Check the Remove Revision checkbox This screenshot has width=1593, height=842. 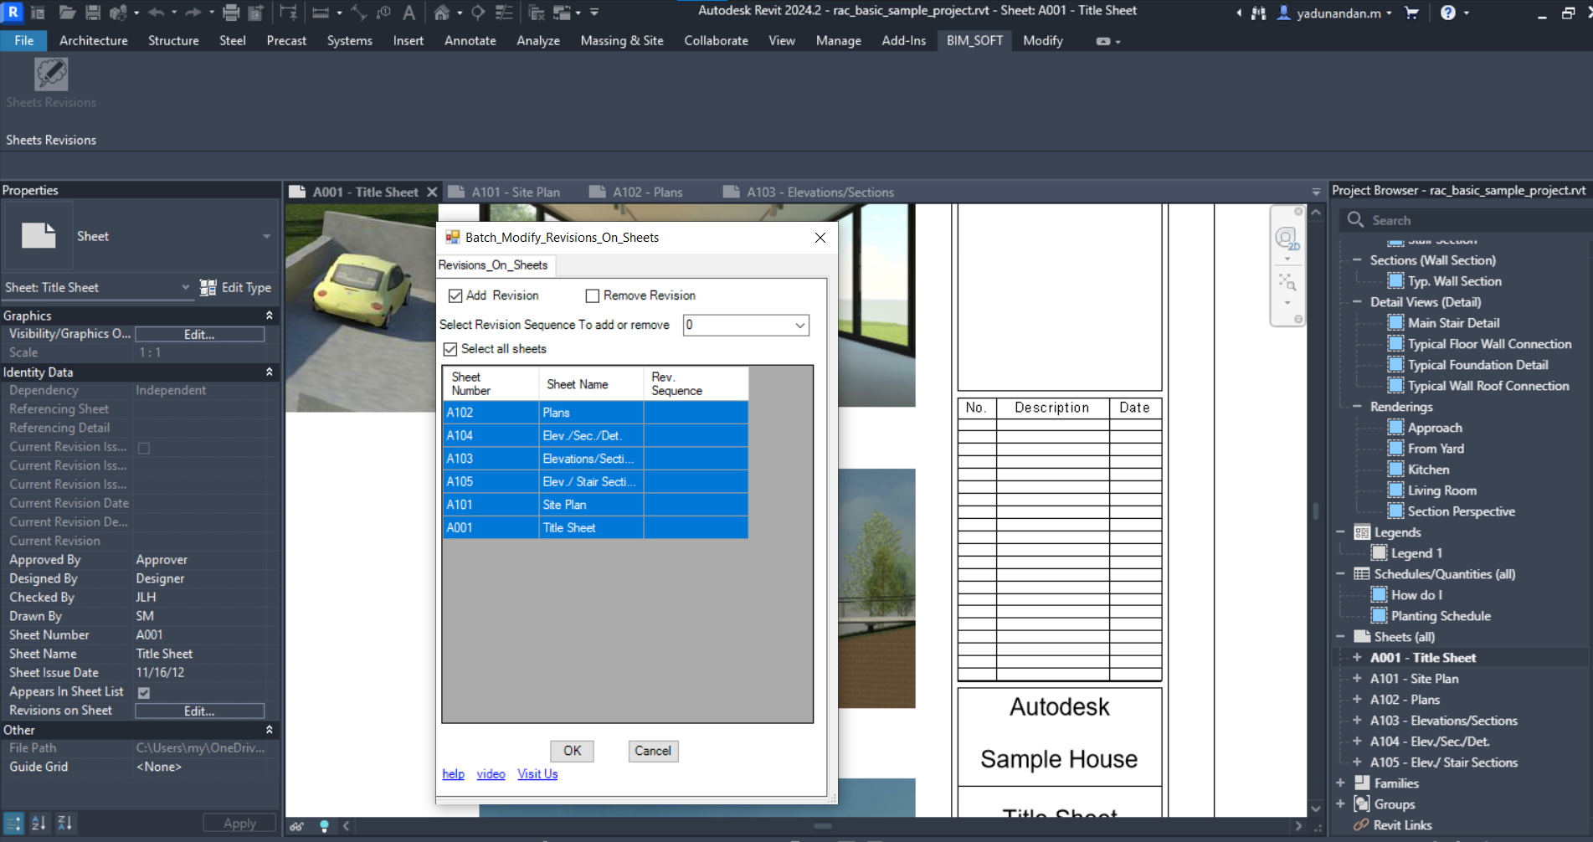tap(593, 295)
